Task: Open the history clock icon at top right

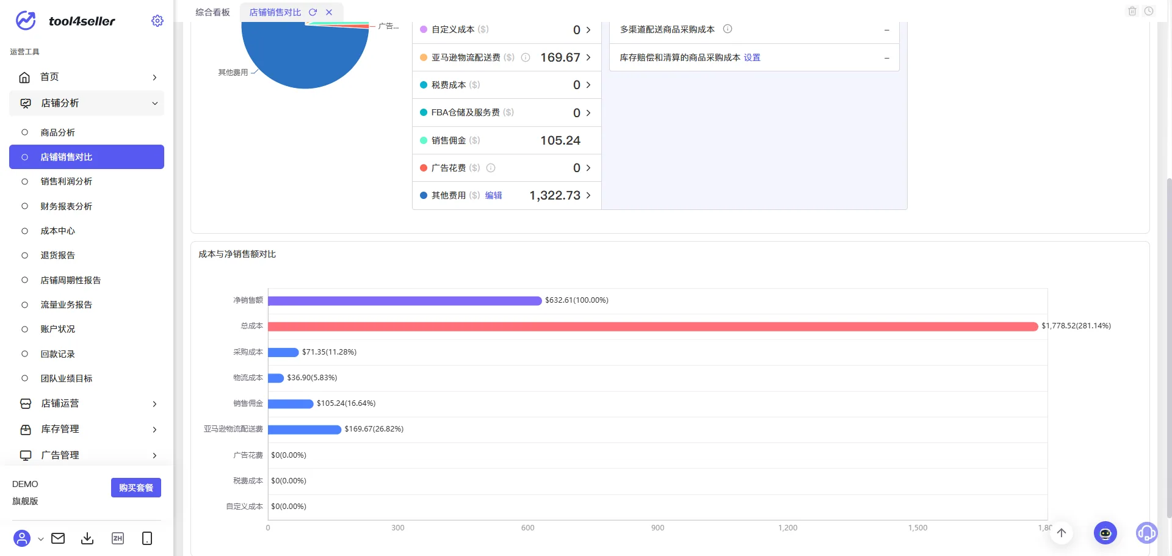Action: coord(1149,11)
